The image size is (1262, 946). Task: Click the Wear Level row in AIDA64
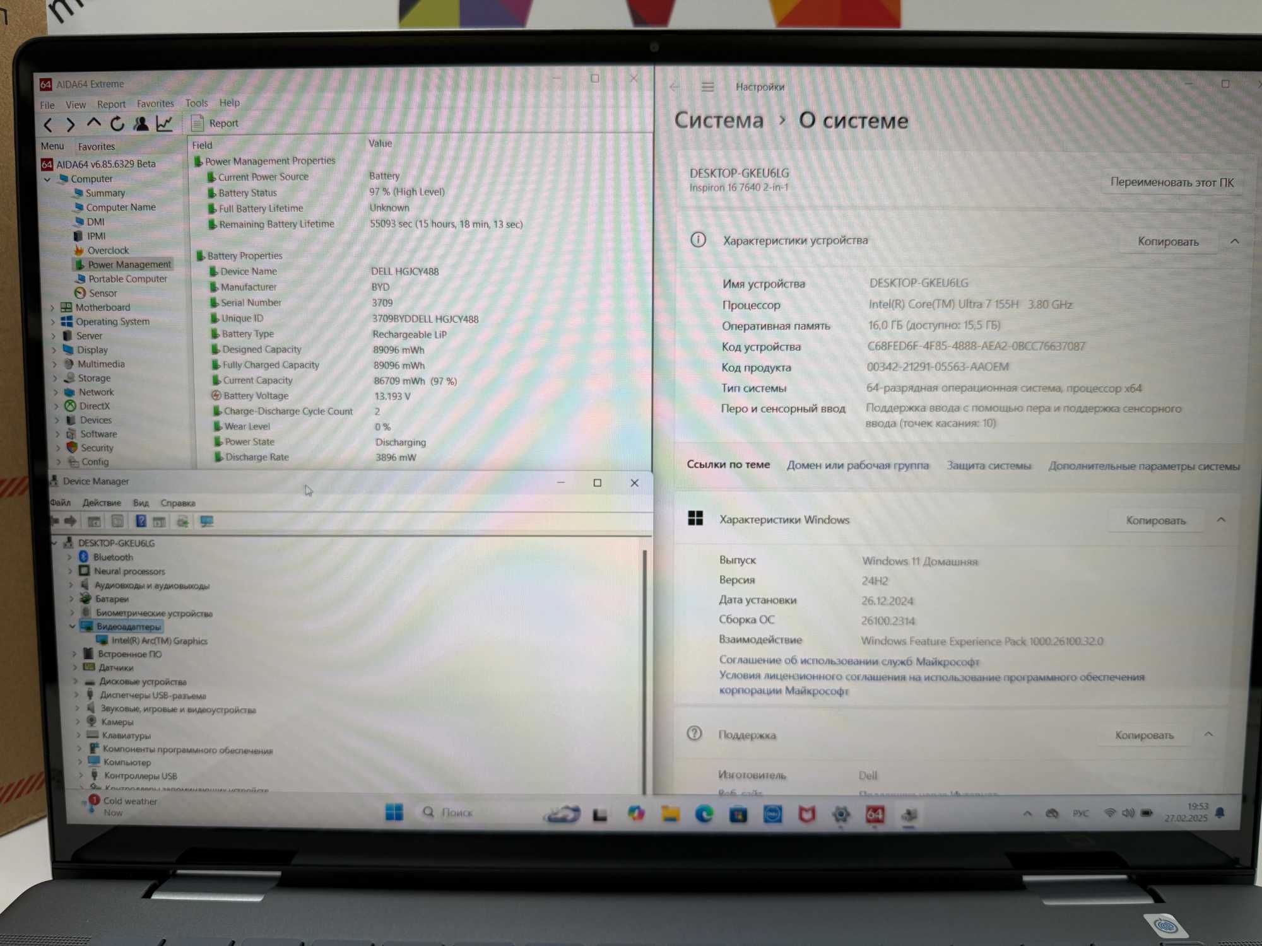point(247,427)
